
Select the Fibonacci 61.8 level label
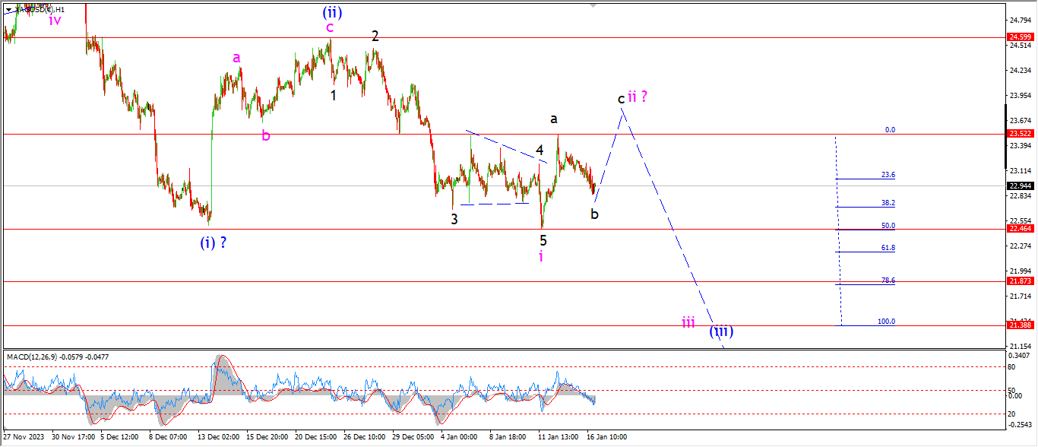[888, 248]
